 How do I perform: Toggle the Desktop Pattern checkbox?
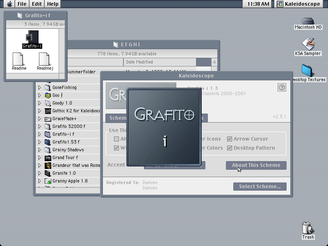pyautogui.click(x=230, y=148)
